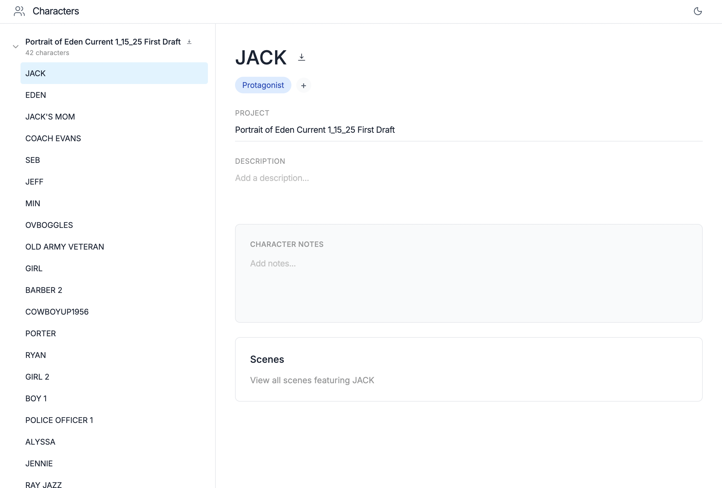Click the Portrait of Eden project title in the sidebar
Image resolution: width=722 pixels, height=488 pixels.
(103, 42)
